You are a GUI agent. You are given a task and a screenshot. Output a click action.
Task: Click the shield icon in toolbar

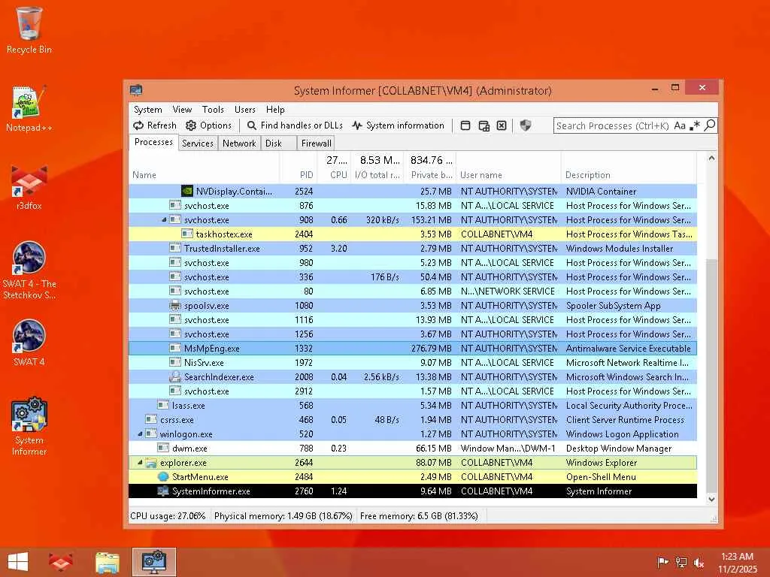coord(526,125)
